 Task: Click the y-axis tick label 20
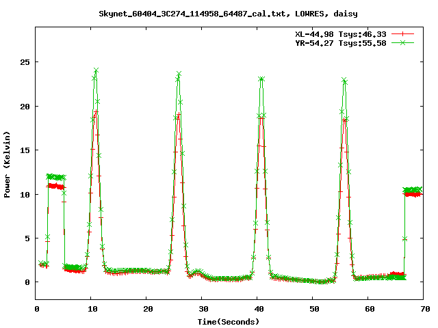(25, 107)
